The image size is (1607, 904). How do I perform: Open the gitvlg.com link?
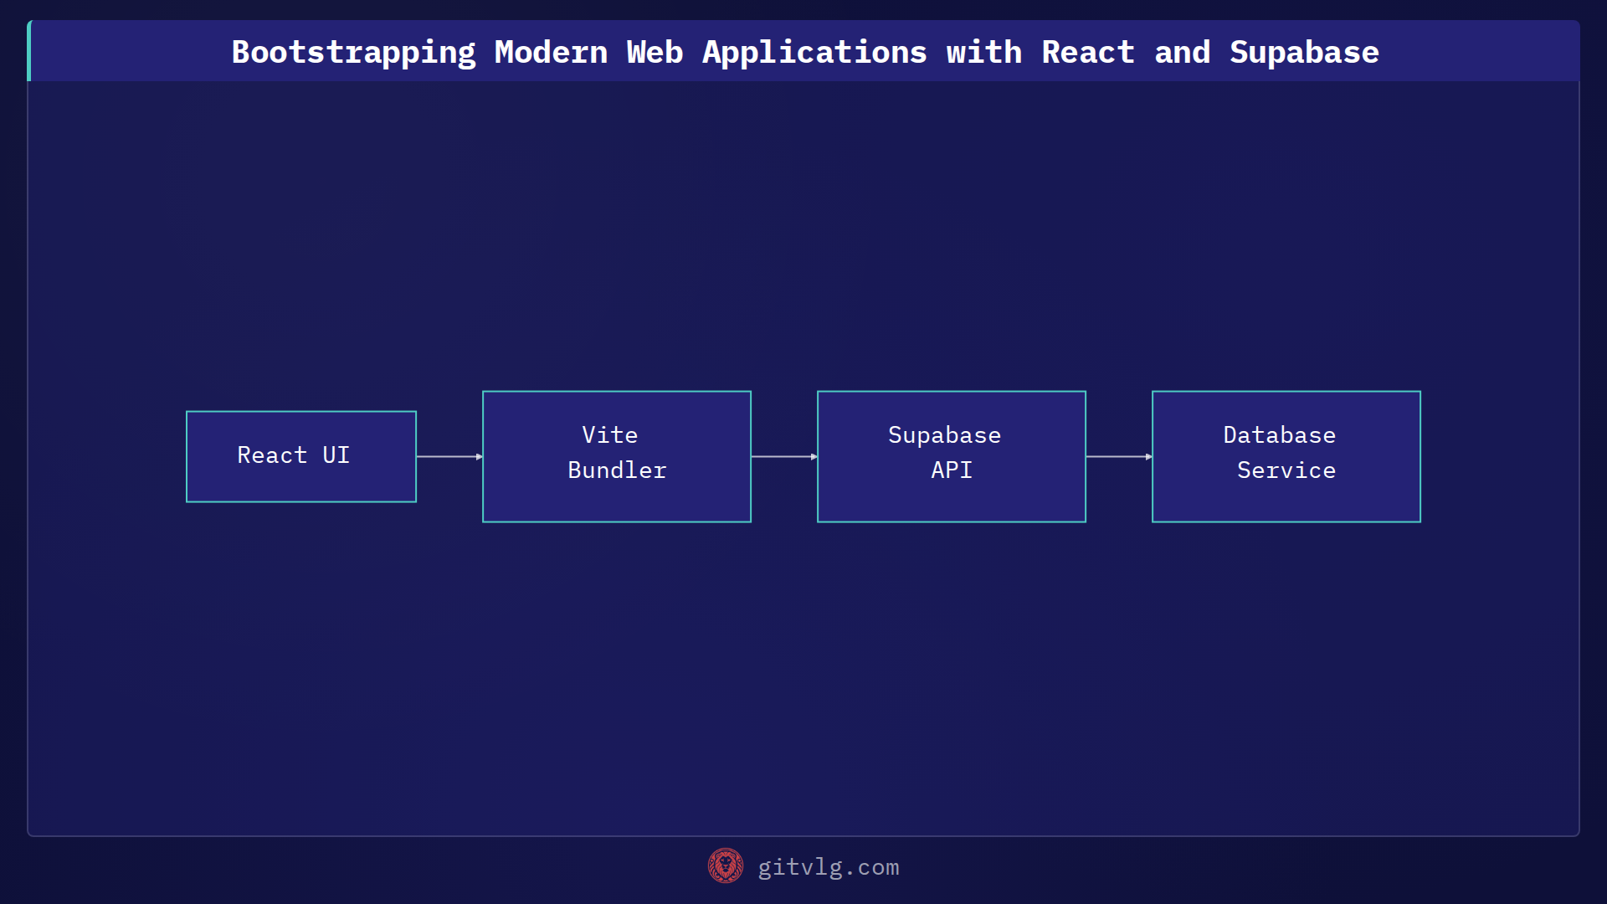click(829, 867)
